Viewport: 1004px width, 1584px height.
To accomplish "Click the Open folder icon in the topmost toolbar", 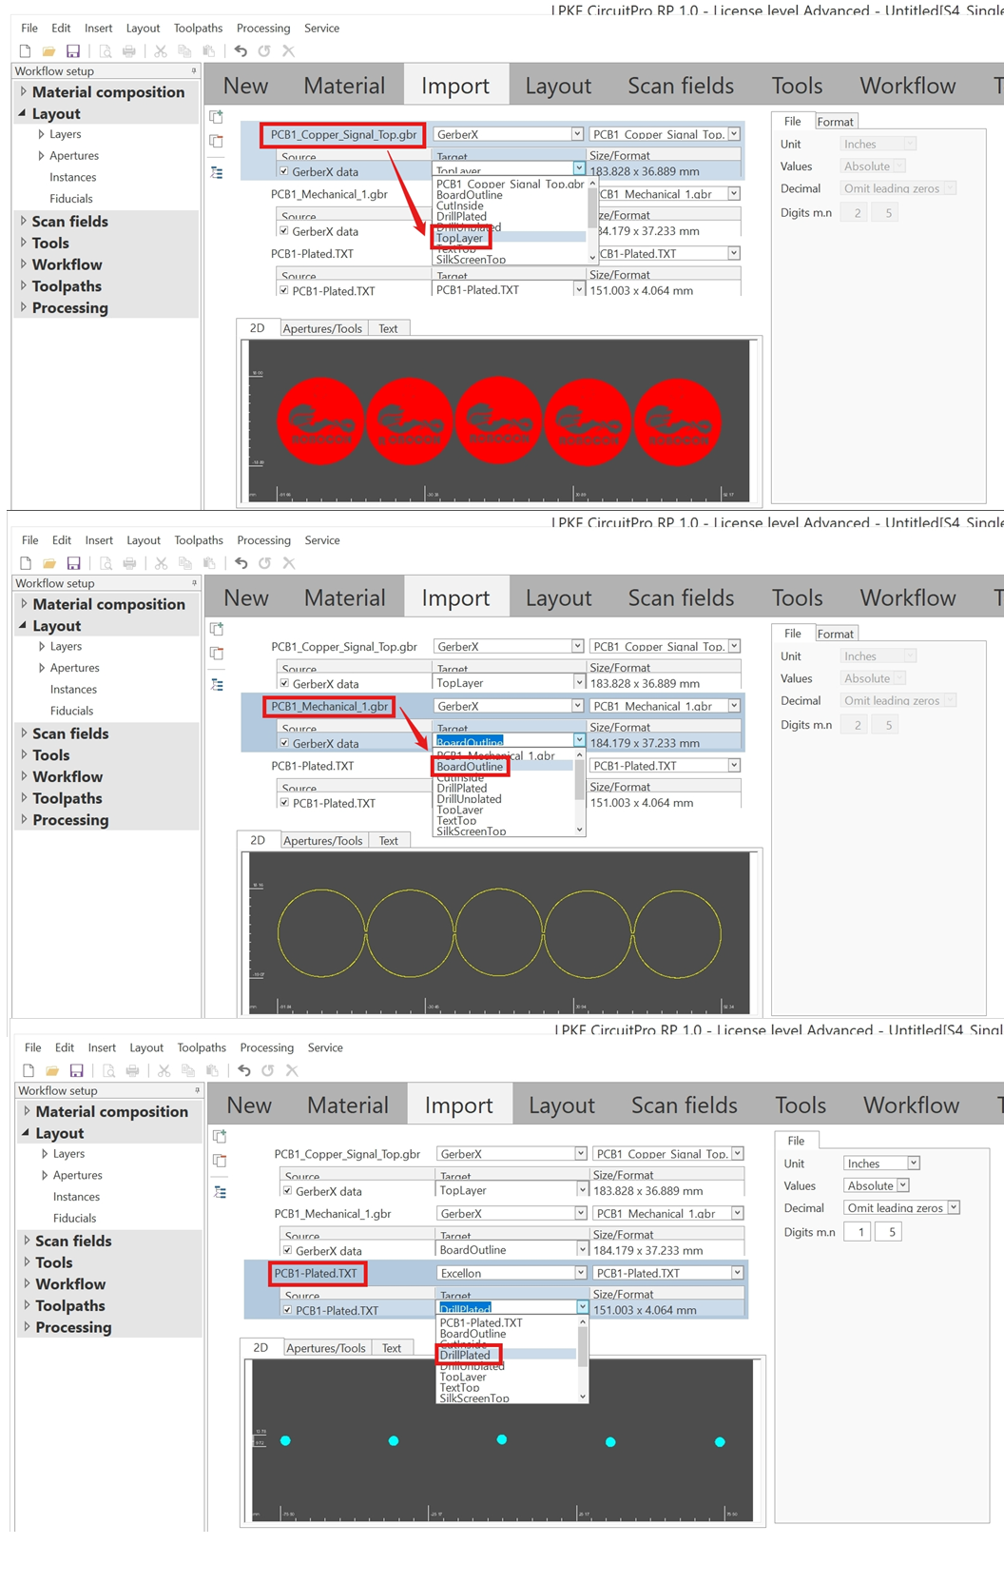I will (x=48, y=51).
